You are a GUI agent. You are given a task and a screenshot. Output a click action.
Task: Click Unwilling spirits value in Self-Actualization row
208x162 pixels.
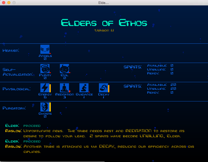(x=172, y=69)
